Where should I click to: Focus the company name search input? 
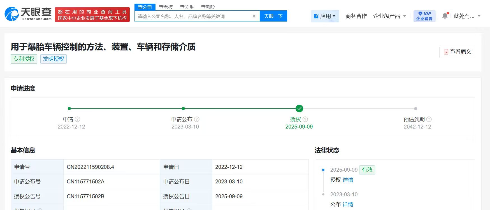tap(193, 16)
